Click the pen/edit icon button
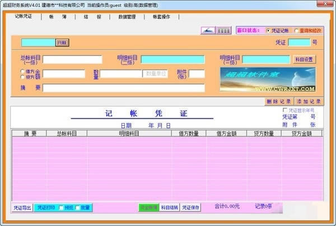The height and width of the screenshot is (226, 336). pos(208,30)
